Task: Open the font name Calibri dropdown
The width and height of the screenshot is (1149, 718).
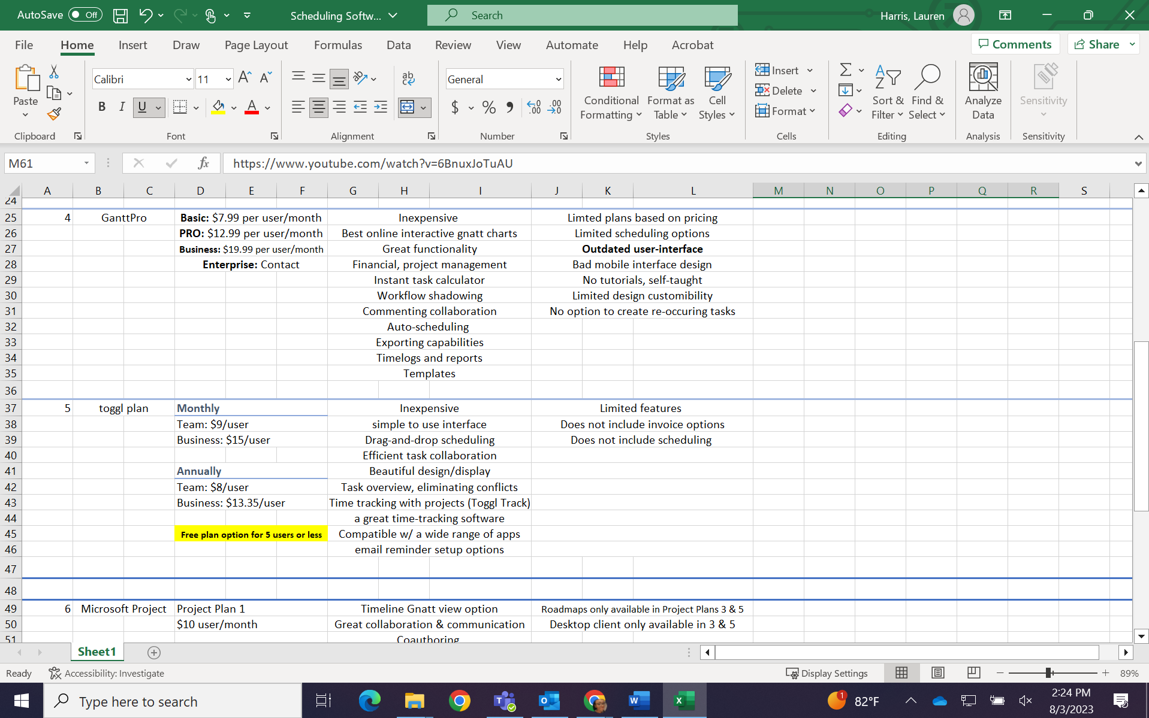Action: 188,79
